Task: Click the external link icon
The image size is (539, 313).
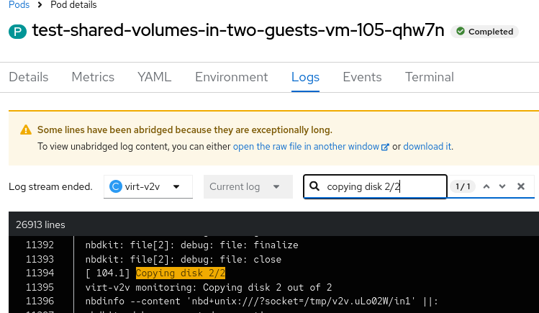Action: (385, 147)
